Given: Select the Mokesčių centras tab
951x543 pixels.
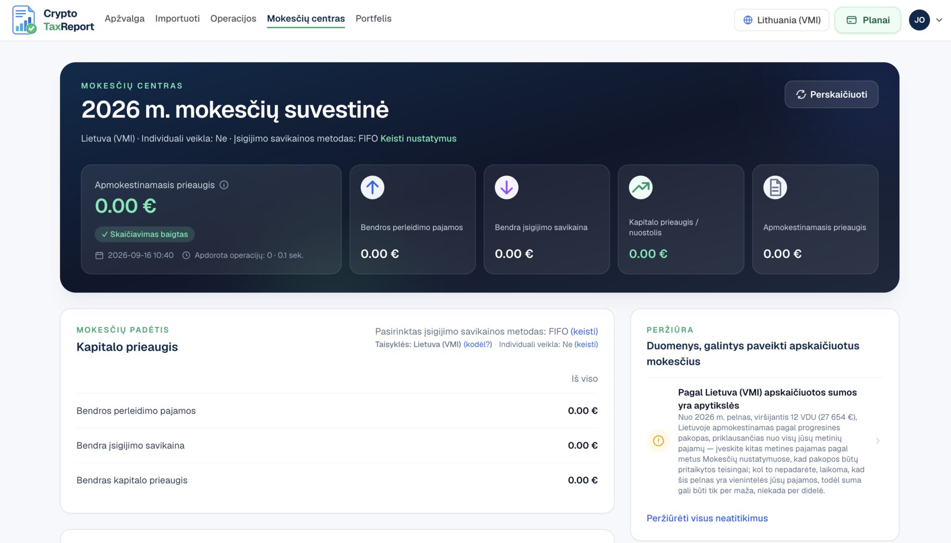Looking at the screenshot, I should (306, 18).
